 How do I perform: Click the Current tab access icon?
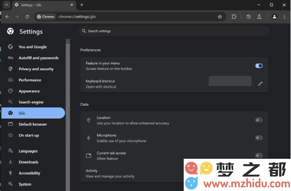[89, 156]
